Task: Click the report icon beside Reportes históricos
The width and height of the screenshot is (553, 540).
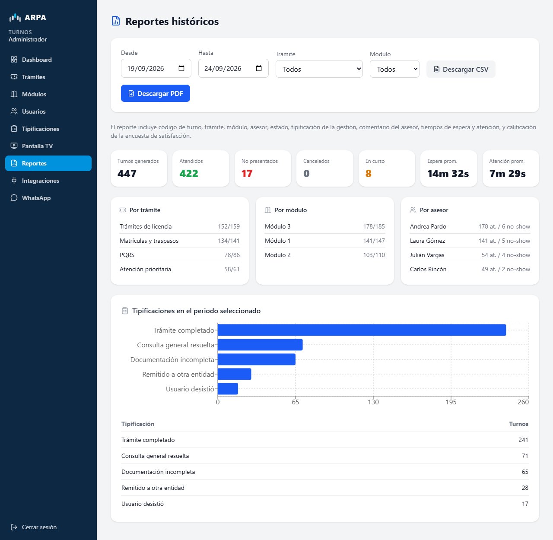Action: click(x=116, y=21)
